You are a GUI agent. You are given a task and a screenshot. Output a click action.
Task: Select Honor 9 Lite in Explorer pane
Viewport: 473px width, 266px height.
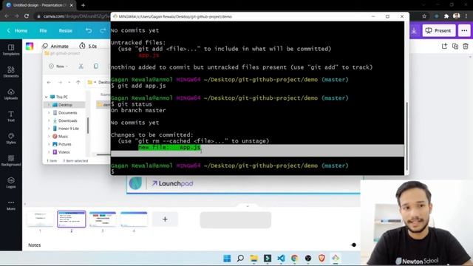68,129
